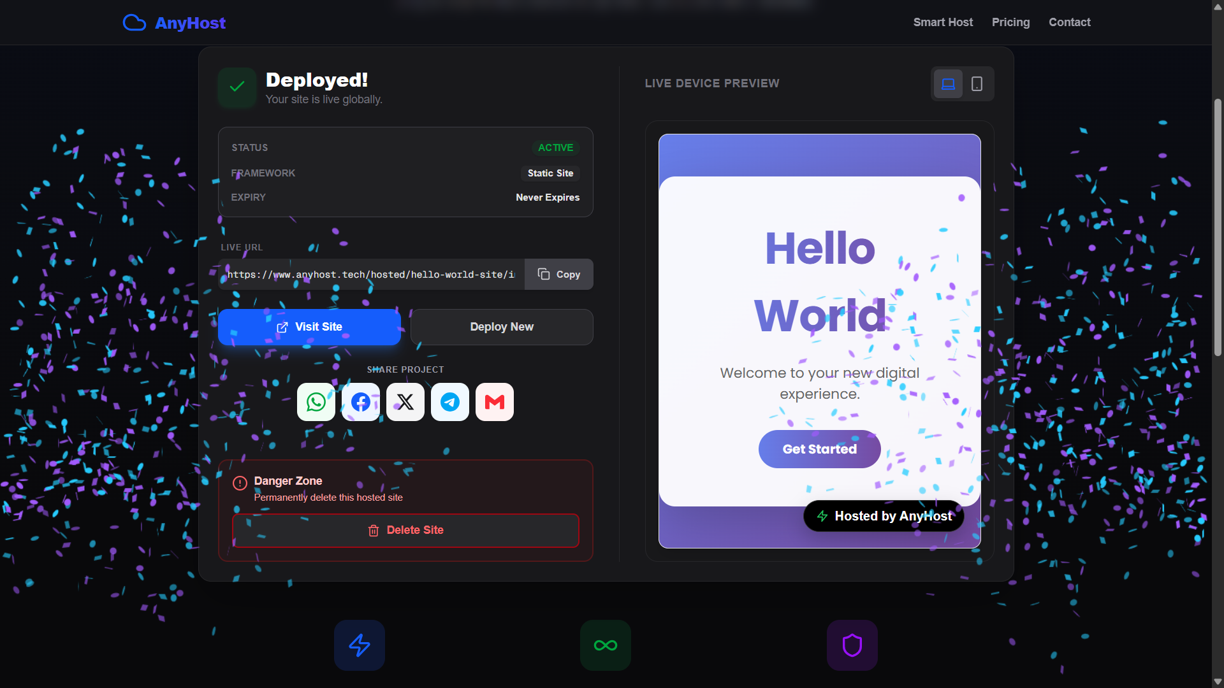Viewport: 1224px width, 688px height.
Task: Switch preview to desktop device view
Action: coord(948,83)
